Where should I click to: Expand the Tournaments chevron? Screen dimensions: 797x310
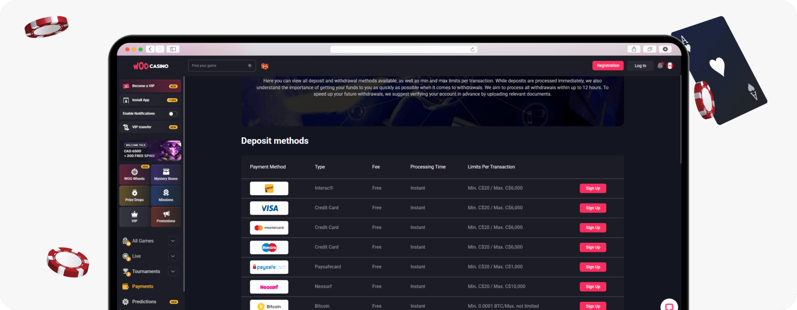(173, 271)
